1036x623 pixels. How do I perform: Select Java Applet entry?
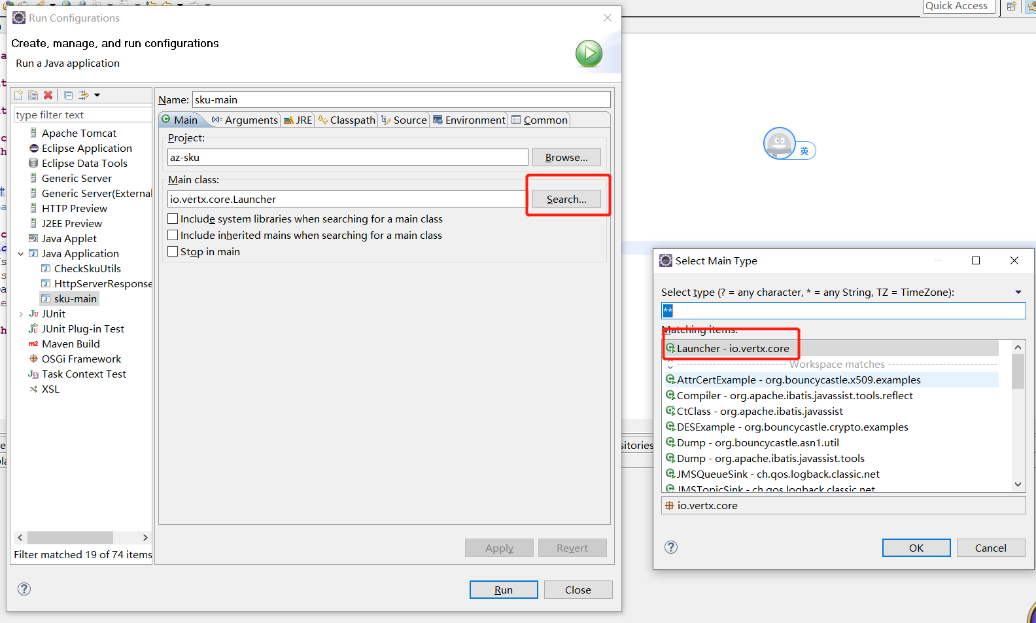(69, 238)
